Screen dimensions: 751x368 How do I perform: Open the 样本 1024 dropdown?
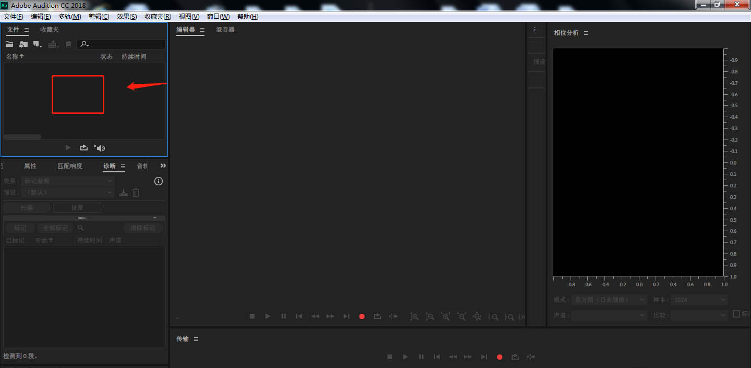tap(699, 300)
